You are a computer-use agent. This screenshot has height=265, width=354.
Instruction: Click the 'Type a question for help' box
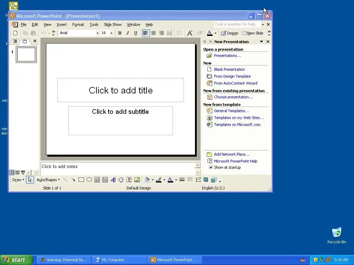(x=237, y=24)
